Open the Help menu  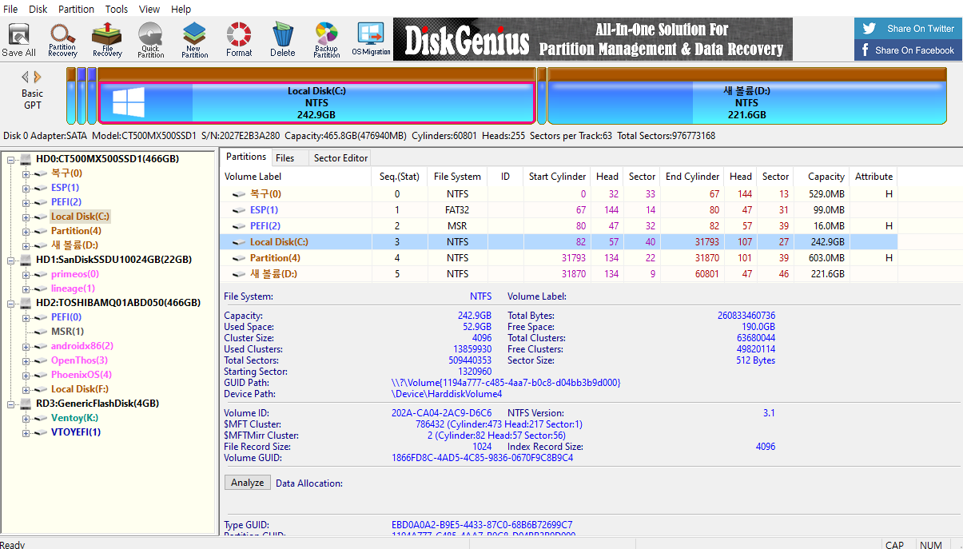point(181,9)
